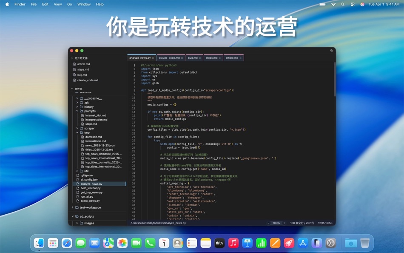
Task: Open score_news.py file
Action: tap(90, 201)
